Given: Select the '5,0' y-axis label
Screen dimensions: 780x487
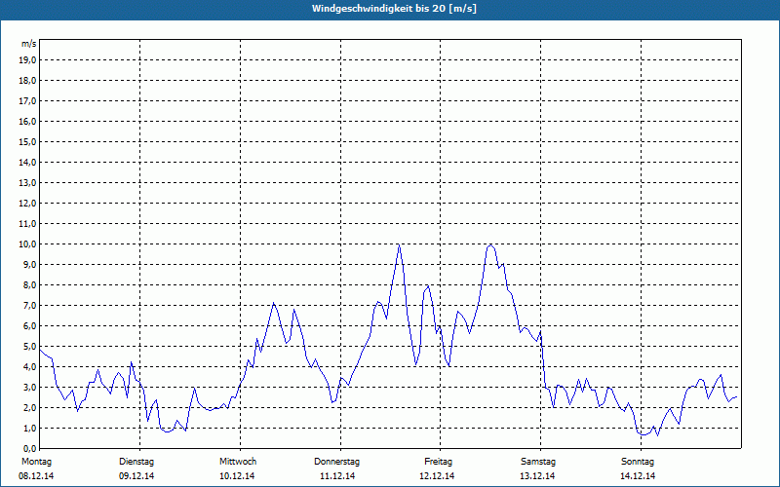Looking at the screenshot, I should coord(29,347).
